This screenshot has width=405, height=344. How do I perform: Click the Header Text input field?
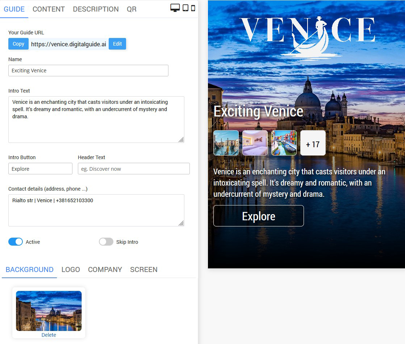pos(134,169)
